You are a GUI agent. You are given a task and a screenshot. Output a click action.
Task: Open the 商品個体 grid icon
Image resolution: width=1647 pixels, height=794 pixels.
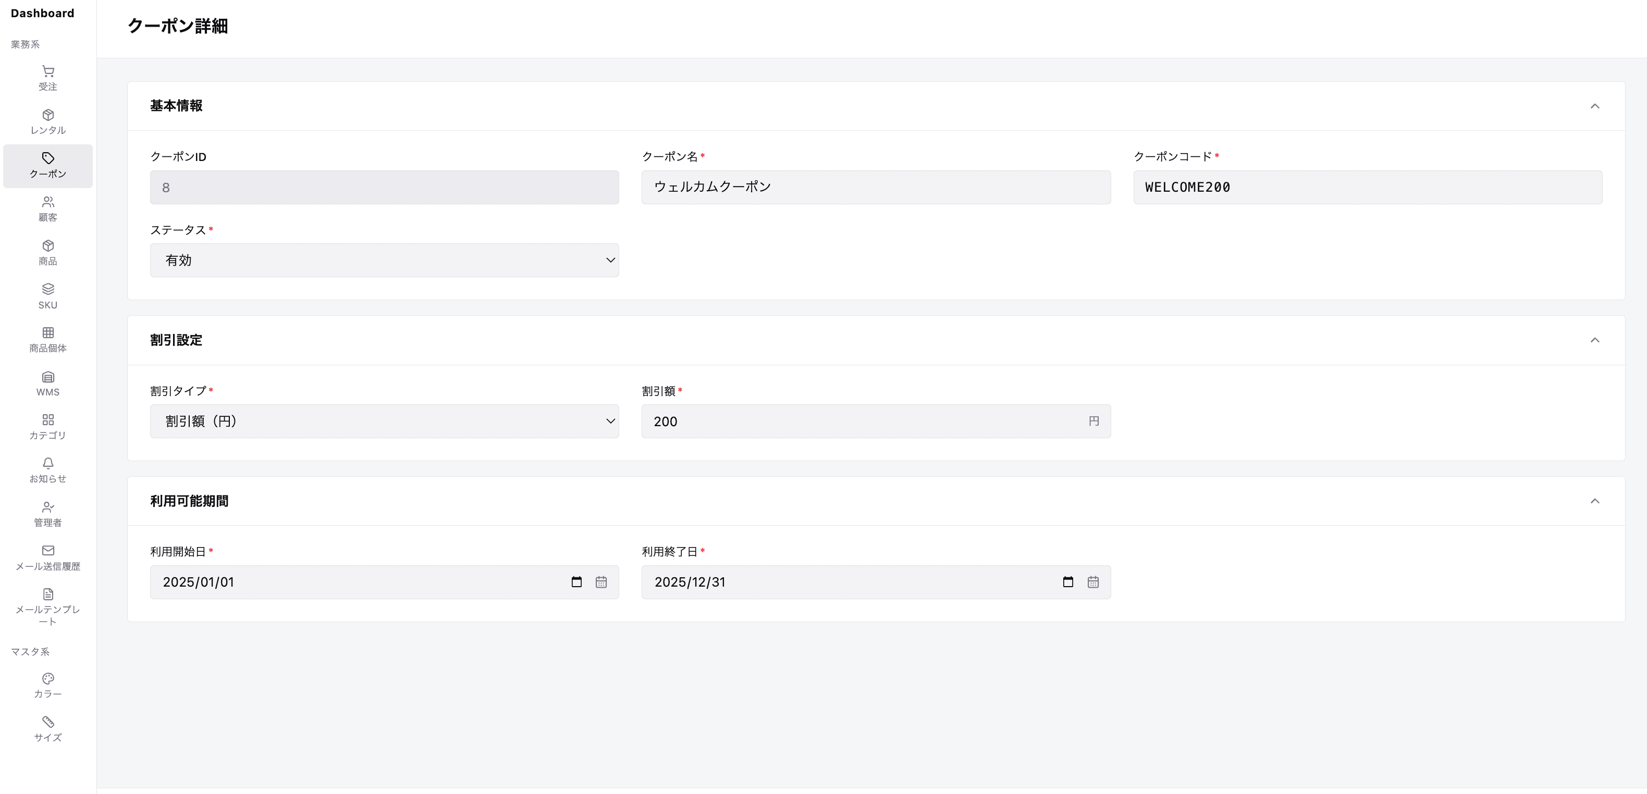tap(48, 332)
